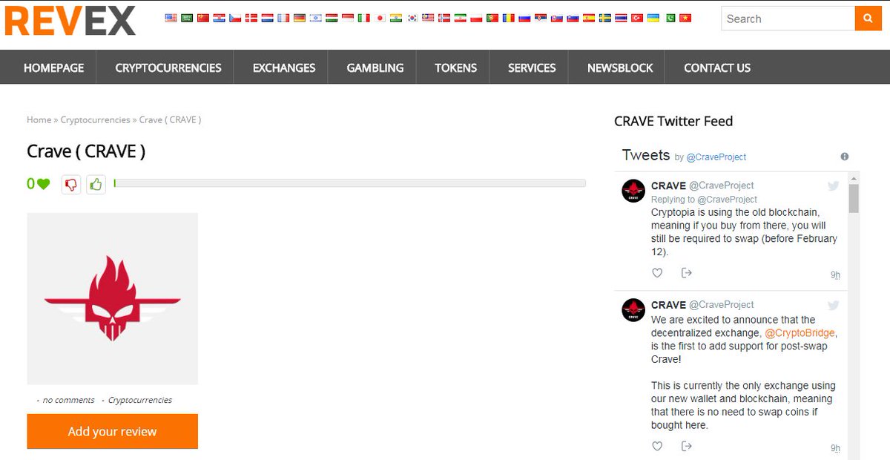Pick the Italy flag language
The image size is (890, 460).
tap(364, 18)
